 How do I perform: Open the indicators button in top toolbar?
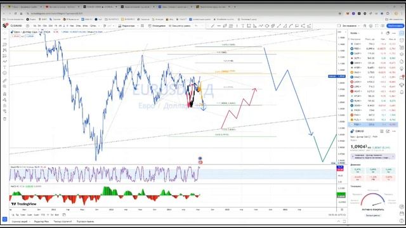click(x=126, y=26)
